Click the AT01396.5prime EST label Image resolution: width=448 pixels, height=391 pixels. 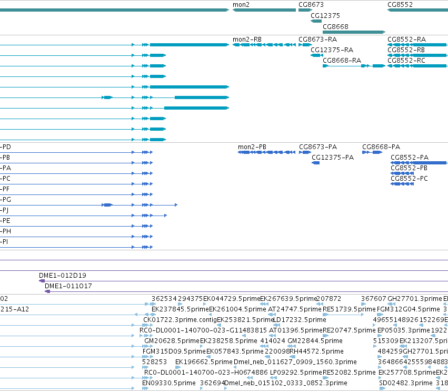point(295,330)
